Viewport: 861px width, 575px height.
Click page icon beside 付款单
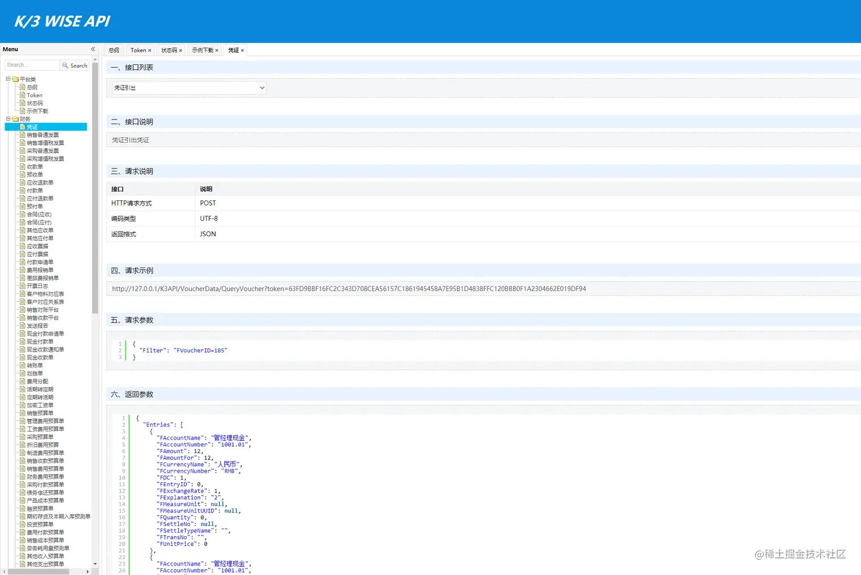[23, 191]
